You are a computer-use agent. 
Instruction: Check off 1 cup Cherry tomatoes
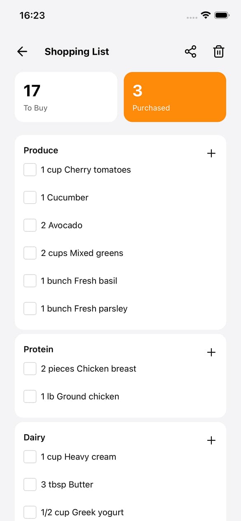(30, 170)
